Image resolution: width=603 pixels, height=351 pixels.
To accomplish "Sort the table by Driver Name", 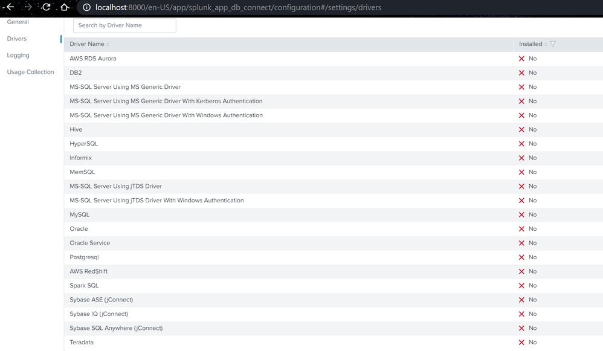I will click(x=89, y=44).
